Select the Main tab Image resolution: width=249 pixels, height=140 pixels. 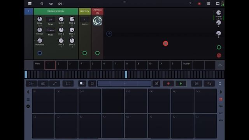coord(39,65)
